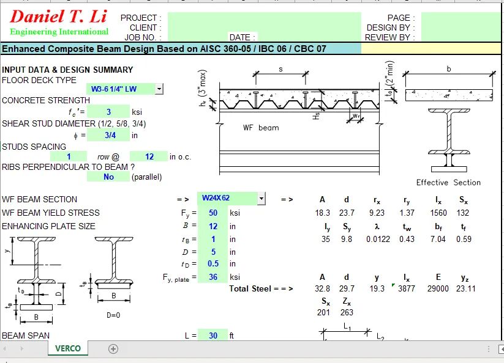This screenshot has width=504, height=363.
Task: Select the Fy value 50 cell
Action: [x=213, y=213]
